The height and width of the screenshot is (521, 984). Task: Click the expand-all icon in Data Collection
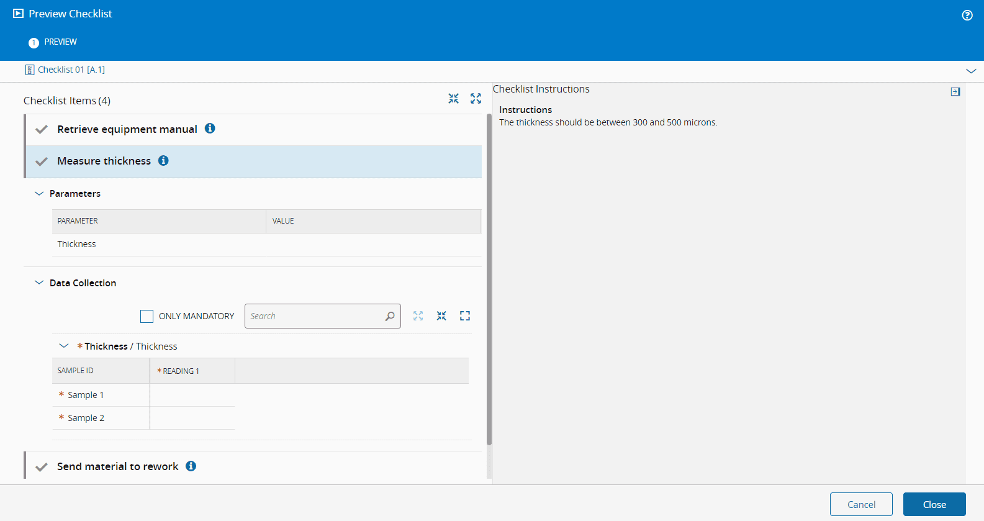[x=418, y=315]
